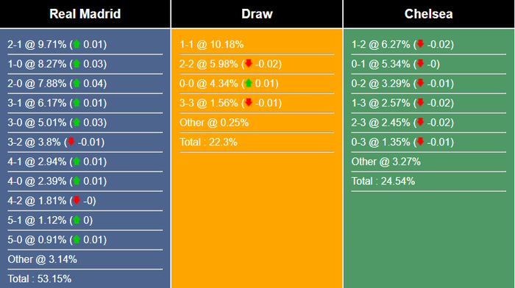This screenshot has height=288, width=515.
Task: Click the green up arrow beside 2-1 score
Action: 77,44
